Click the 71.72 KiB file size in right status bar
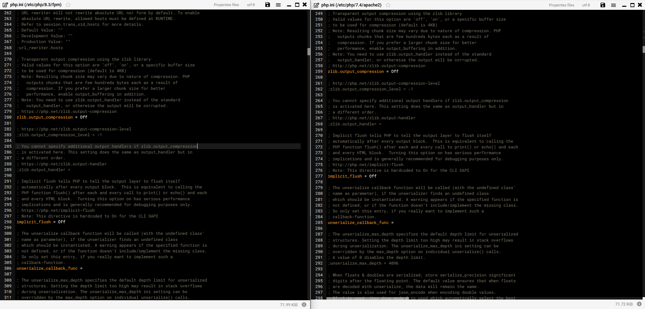 [624, 304]
